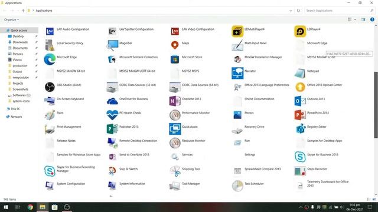This screenshot has width=378, height=212.
Task: Select the OneNote 2013 icon
Action: tap(175, 101)
